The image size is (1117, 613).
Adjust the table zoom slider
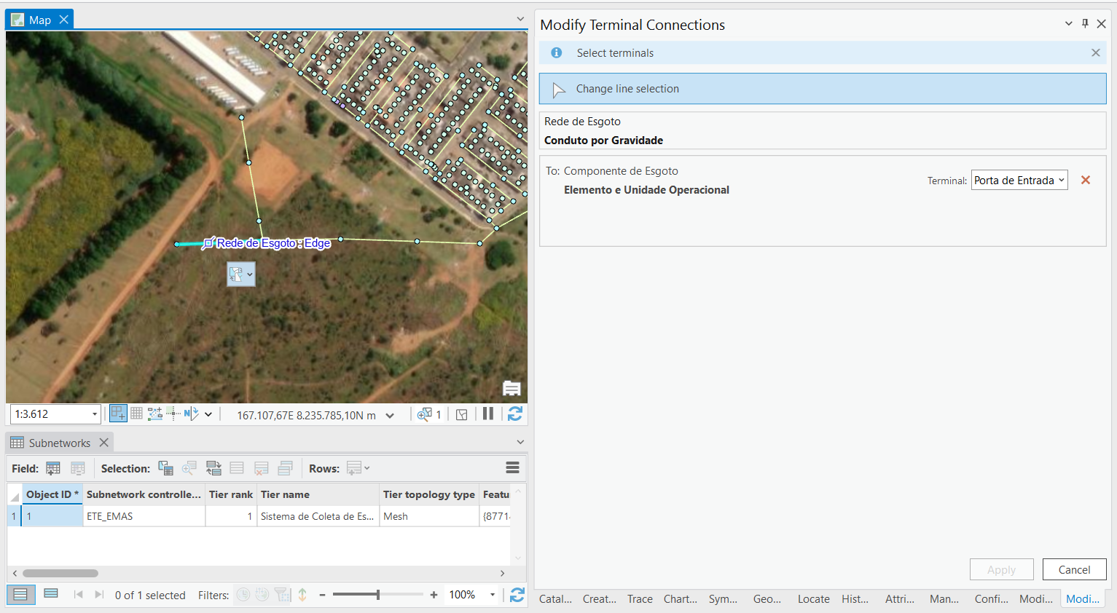point(379,595)
